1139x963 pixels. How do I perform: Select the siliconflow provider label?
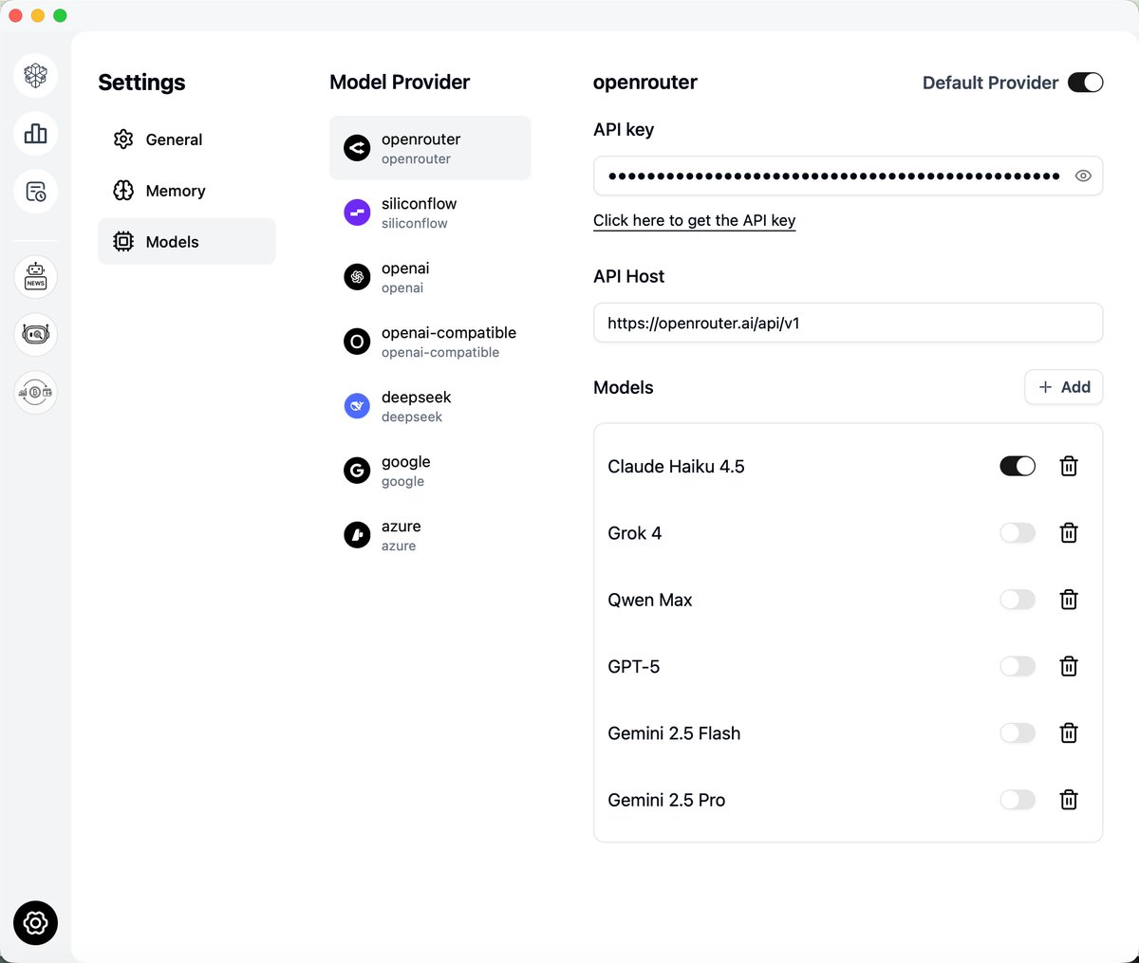click(x=419, y=204)
